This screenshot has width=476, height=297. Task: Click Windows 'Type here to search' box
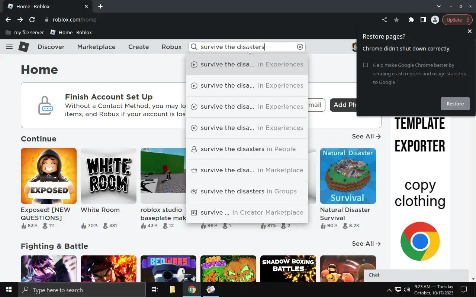pyautogui.click(x=82, y=290)
